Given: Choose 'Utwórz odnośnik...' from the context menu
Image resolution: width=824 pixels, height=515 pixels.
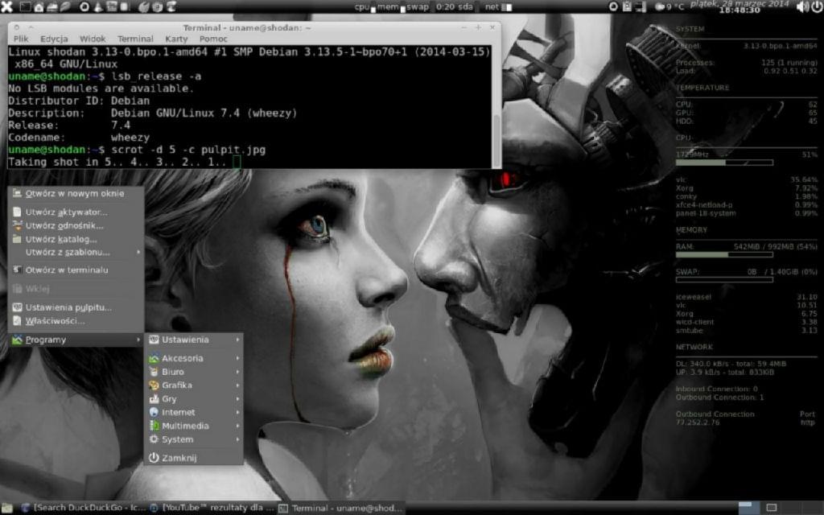Looking at the screenshot, I should tap(76, 226).
